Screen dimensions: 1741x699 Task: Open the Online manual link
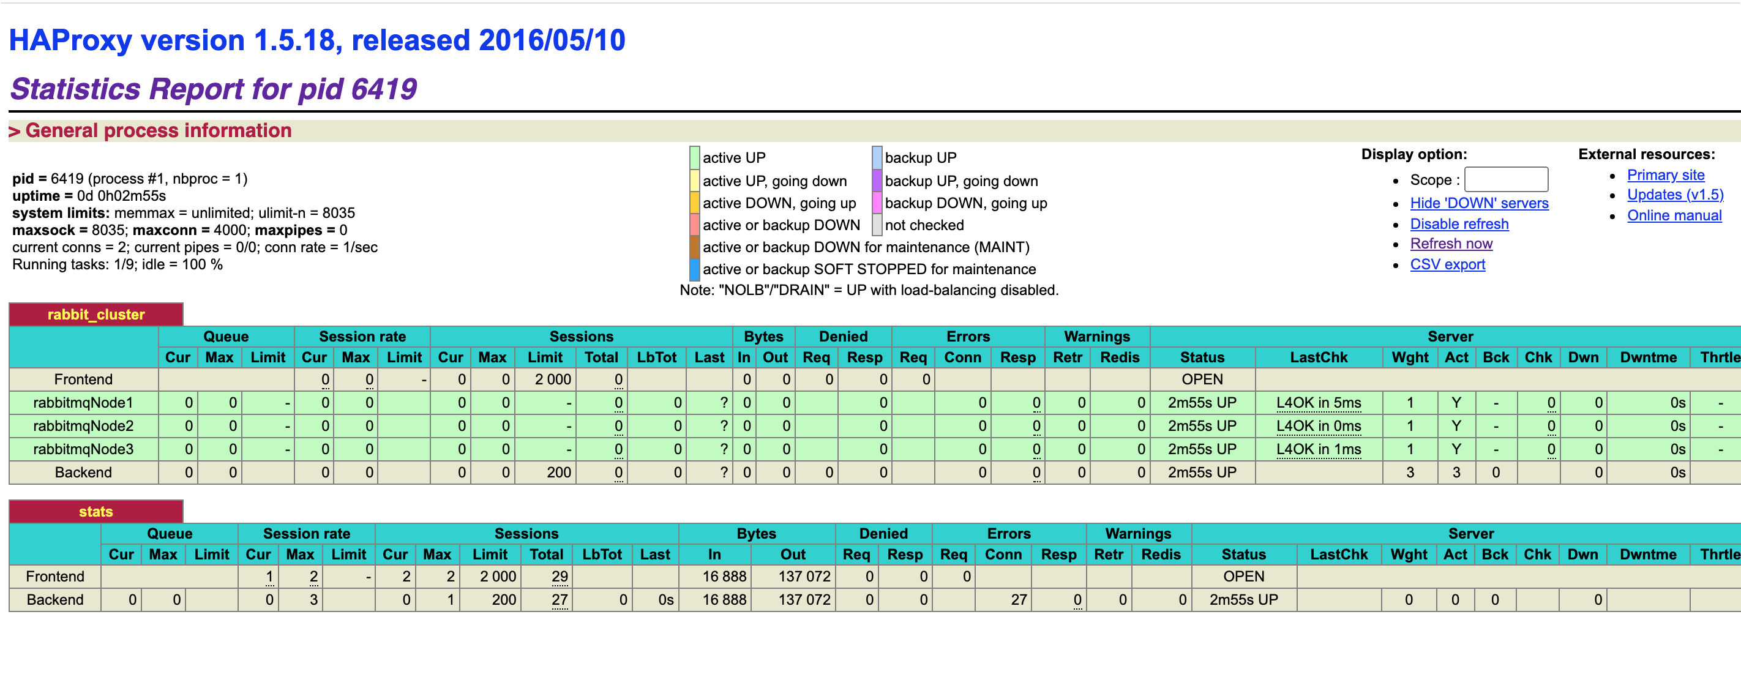click(1674, 215)
